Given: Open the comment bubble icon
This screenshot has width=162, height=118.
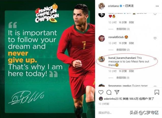Looking at the screenshot, I should [x=109, y=92].
